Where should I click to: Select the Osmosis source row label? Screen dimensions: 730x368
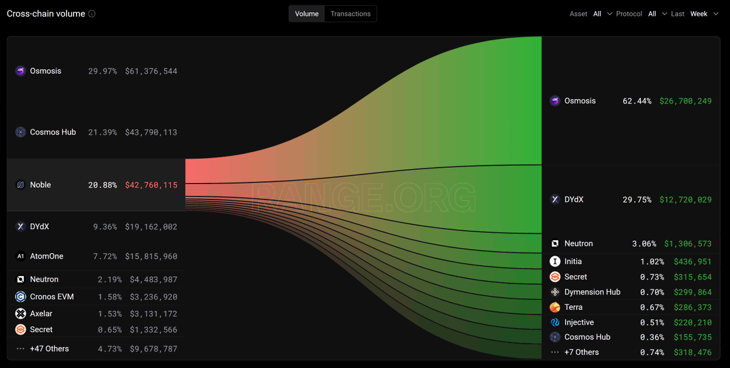(x=46, y=71)
